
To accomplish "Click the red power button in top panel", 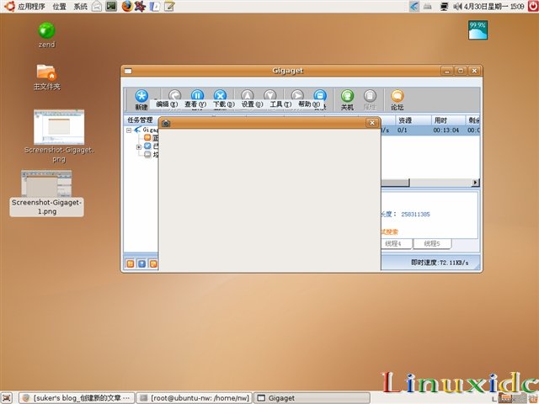I will 533,6.
